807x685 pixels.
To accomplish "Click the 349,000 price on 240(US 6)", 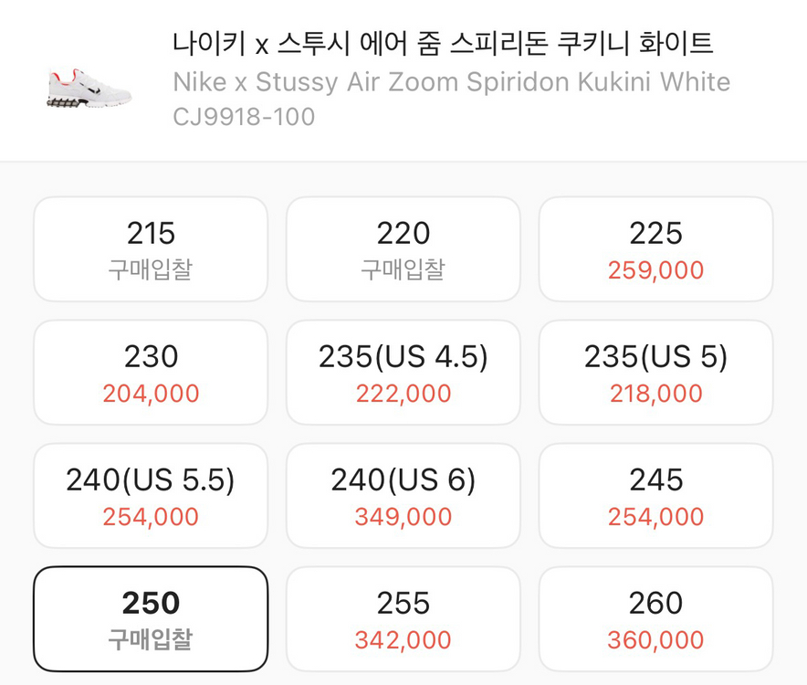I will coord(403,516).
